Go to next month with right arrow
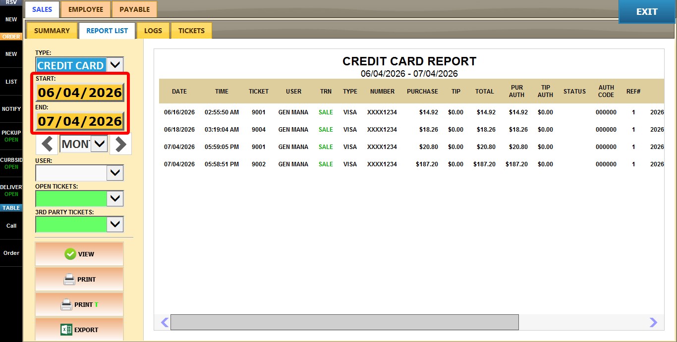Screen dimensions: 677x342 [120, 144]
